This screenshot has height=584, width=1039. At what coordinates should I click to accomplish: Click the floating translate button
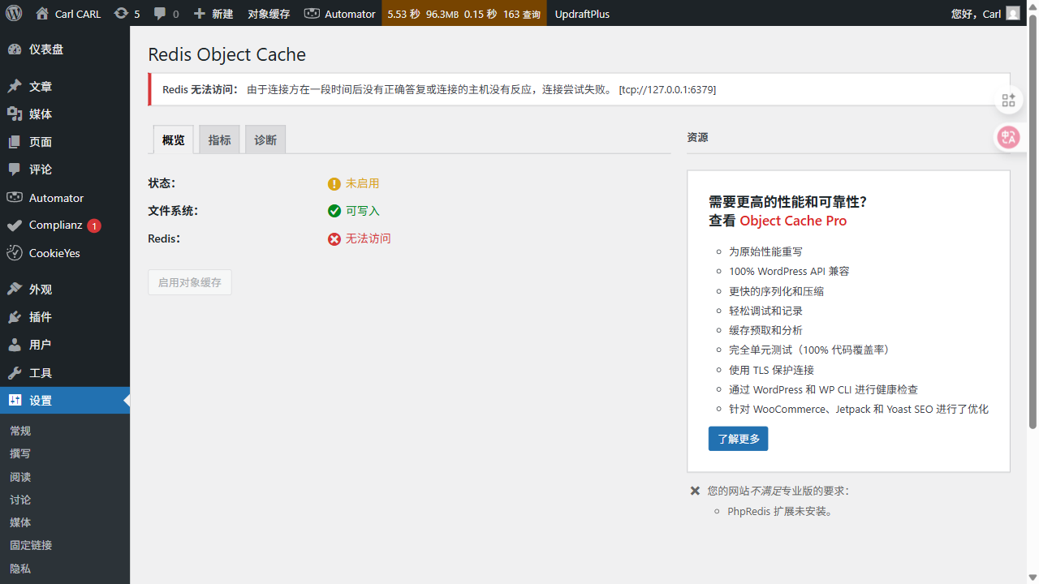(1008, 137)
